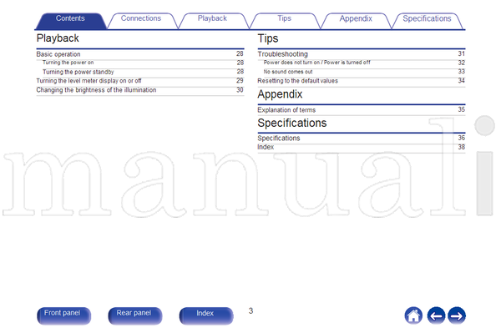Switch to the Specifications tab
The image size is (501, 333).
(x=427, y=21)
